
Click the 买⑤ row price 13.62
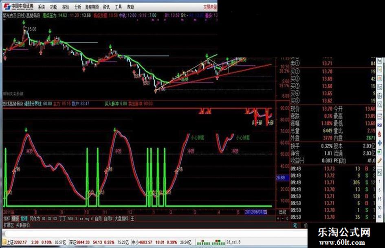(x=327, y=101)
